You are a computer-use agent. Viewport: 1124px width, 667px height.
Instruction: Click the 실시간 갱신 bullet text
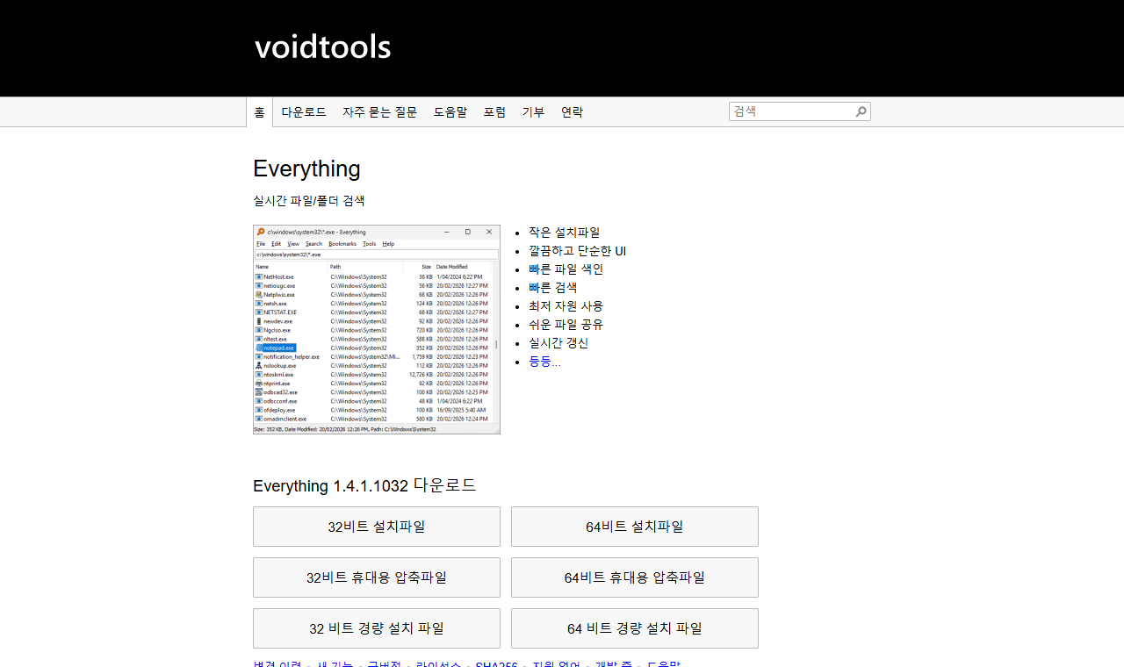click(558, 343)
